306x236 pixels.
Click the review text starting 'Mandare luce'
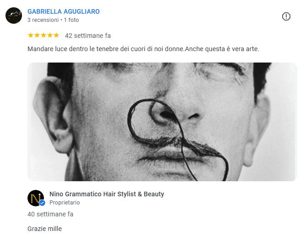(x=143, y=49)
